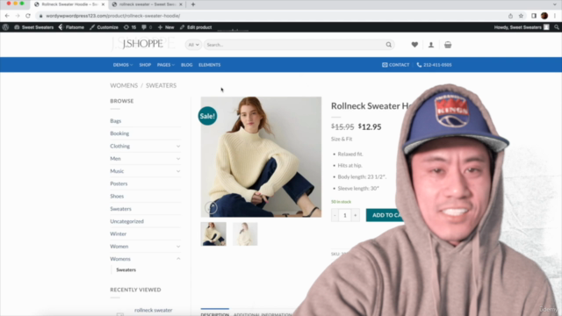
Task: Open the Posters category
Action: click(119, 183)
